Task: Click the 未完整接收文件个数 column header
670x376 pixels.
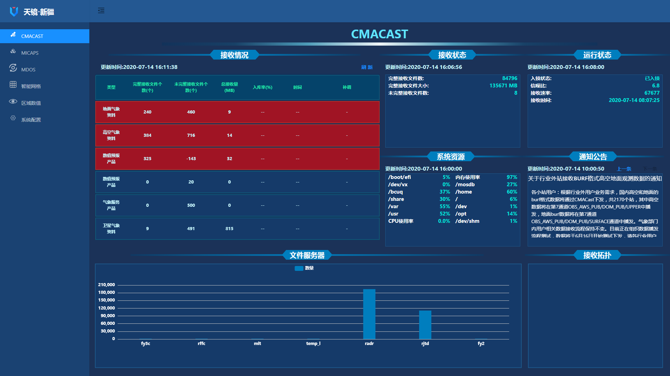Action: (191, 87)
